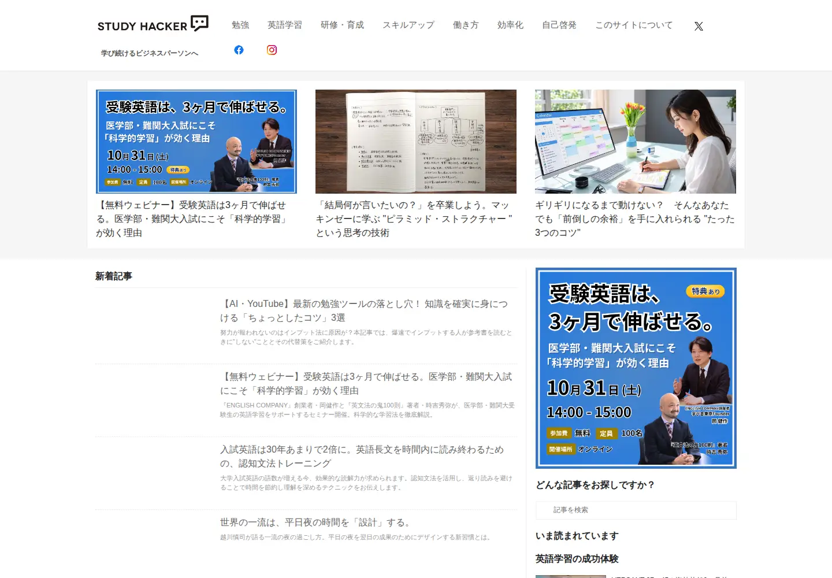
Task: Click the large sidebar webinar banner
Action: pyautogui.click(x=636, y=368)
